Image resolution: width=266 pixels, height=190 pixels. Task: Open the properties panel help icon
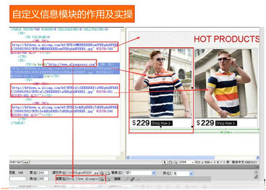[256, 172]
